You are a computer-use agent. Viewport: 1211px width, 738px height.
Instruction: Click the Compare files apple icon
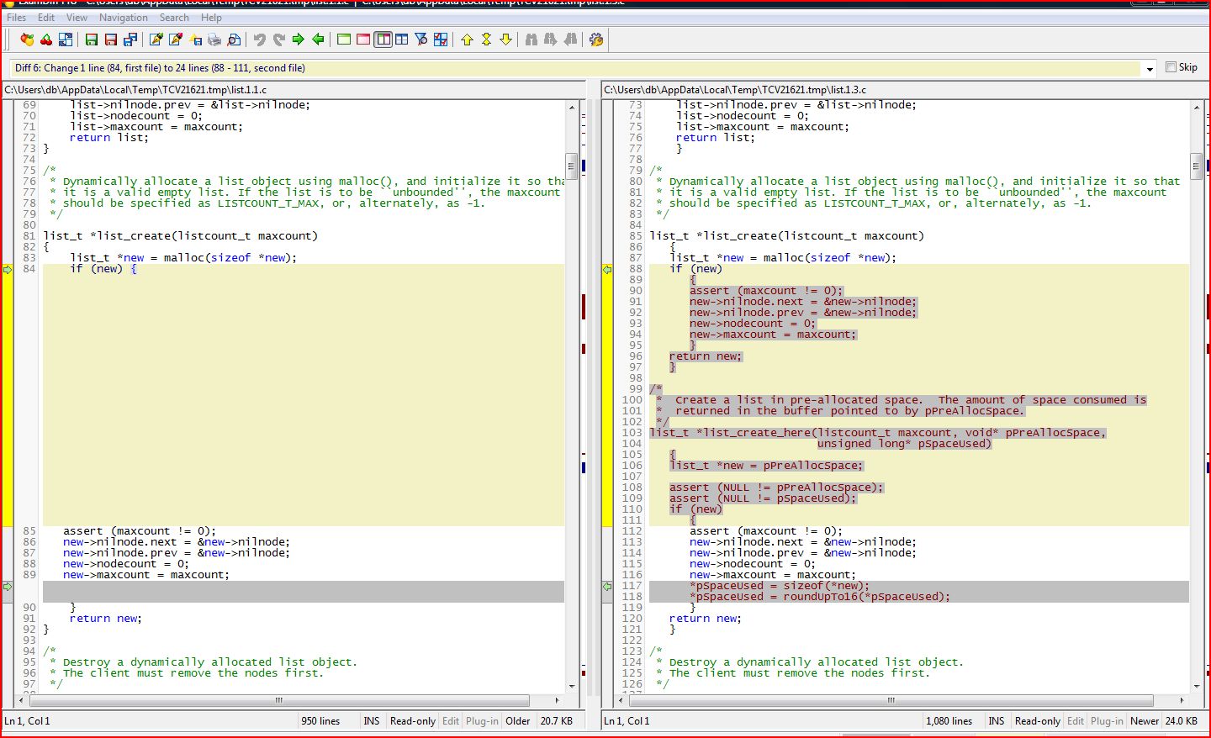pos(27,40)
